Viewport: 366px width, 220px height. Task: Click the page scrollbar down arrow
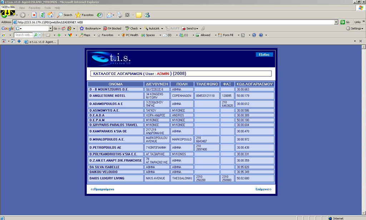coord(363,213)
